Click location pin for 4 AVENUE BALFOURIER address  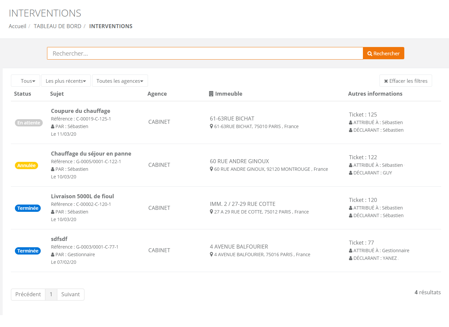pyautogui.click(x=211, y=255)
